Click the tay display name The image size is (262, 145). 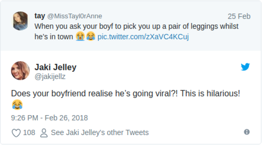[40, 16]
